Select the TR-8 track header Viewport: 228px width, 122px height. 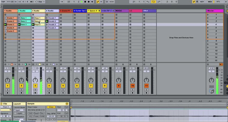click(149, 11)
